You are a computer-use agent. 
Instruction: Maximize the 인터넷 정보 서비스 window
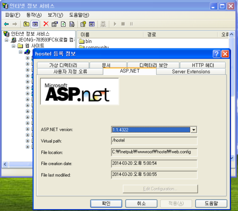tap(222, 6)
